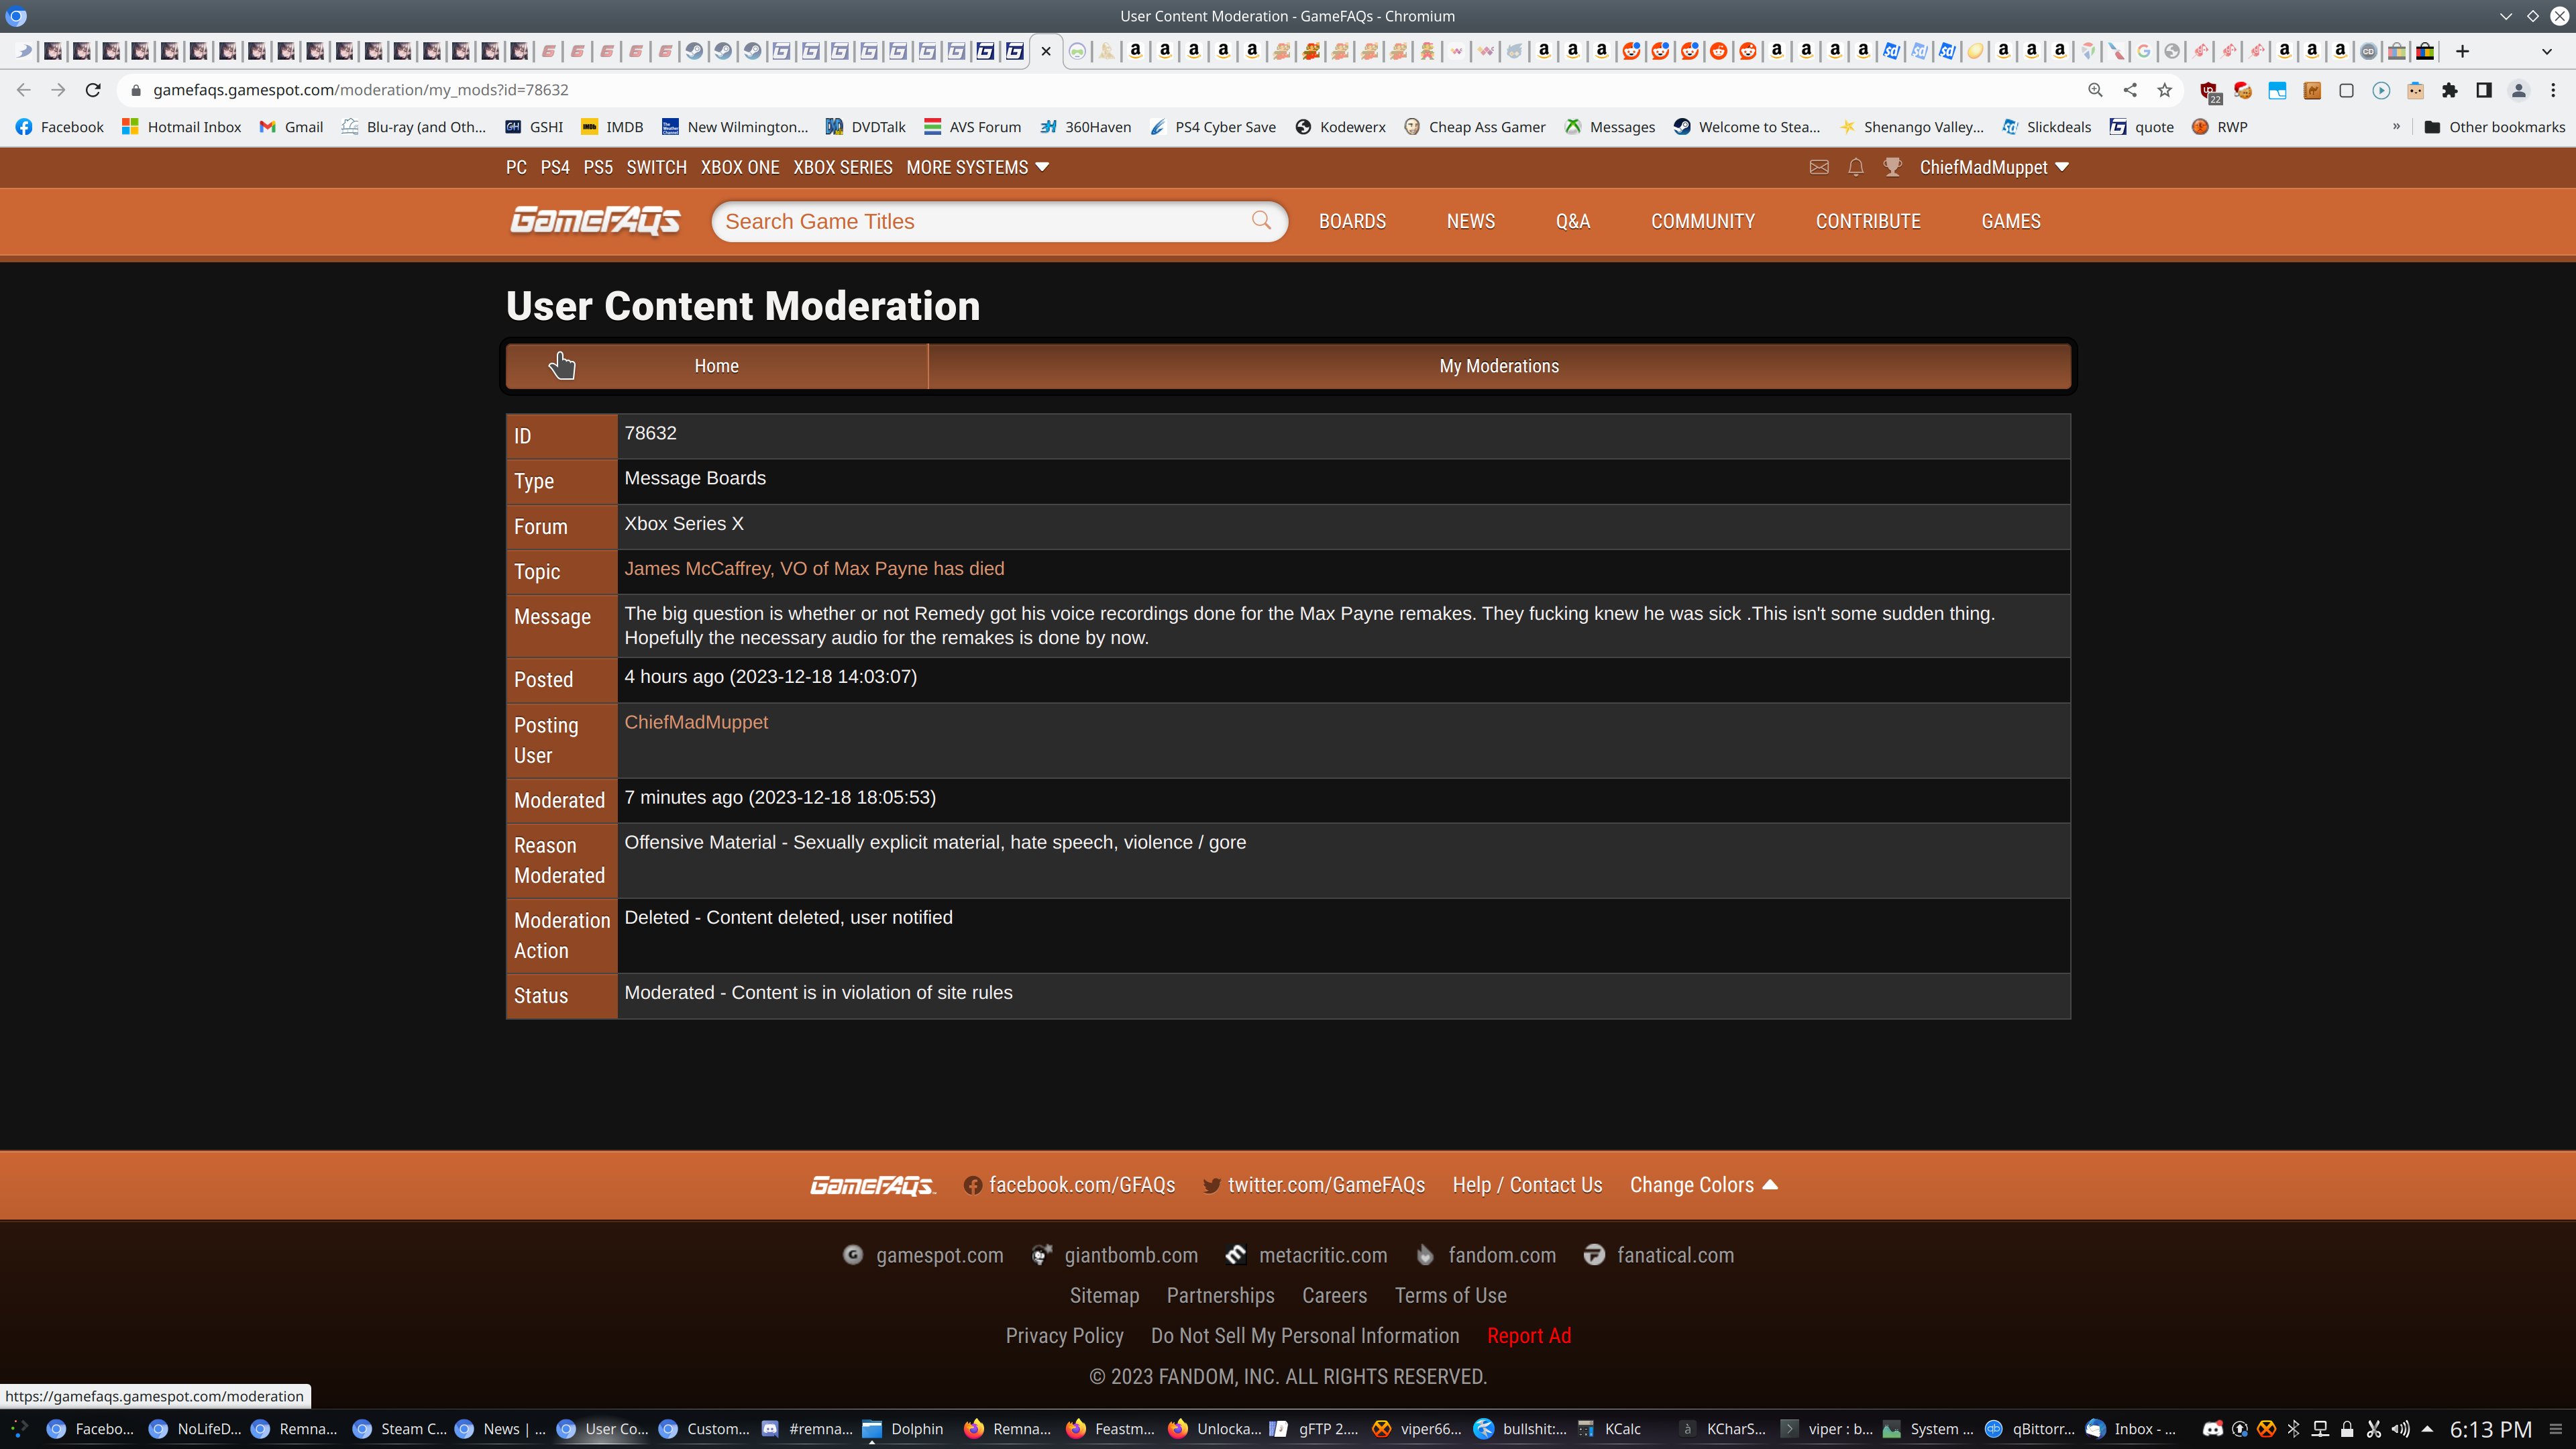
Task: Click the notifications bell icon
Action: point(1855,167)
